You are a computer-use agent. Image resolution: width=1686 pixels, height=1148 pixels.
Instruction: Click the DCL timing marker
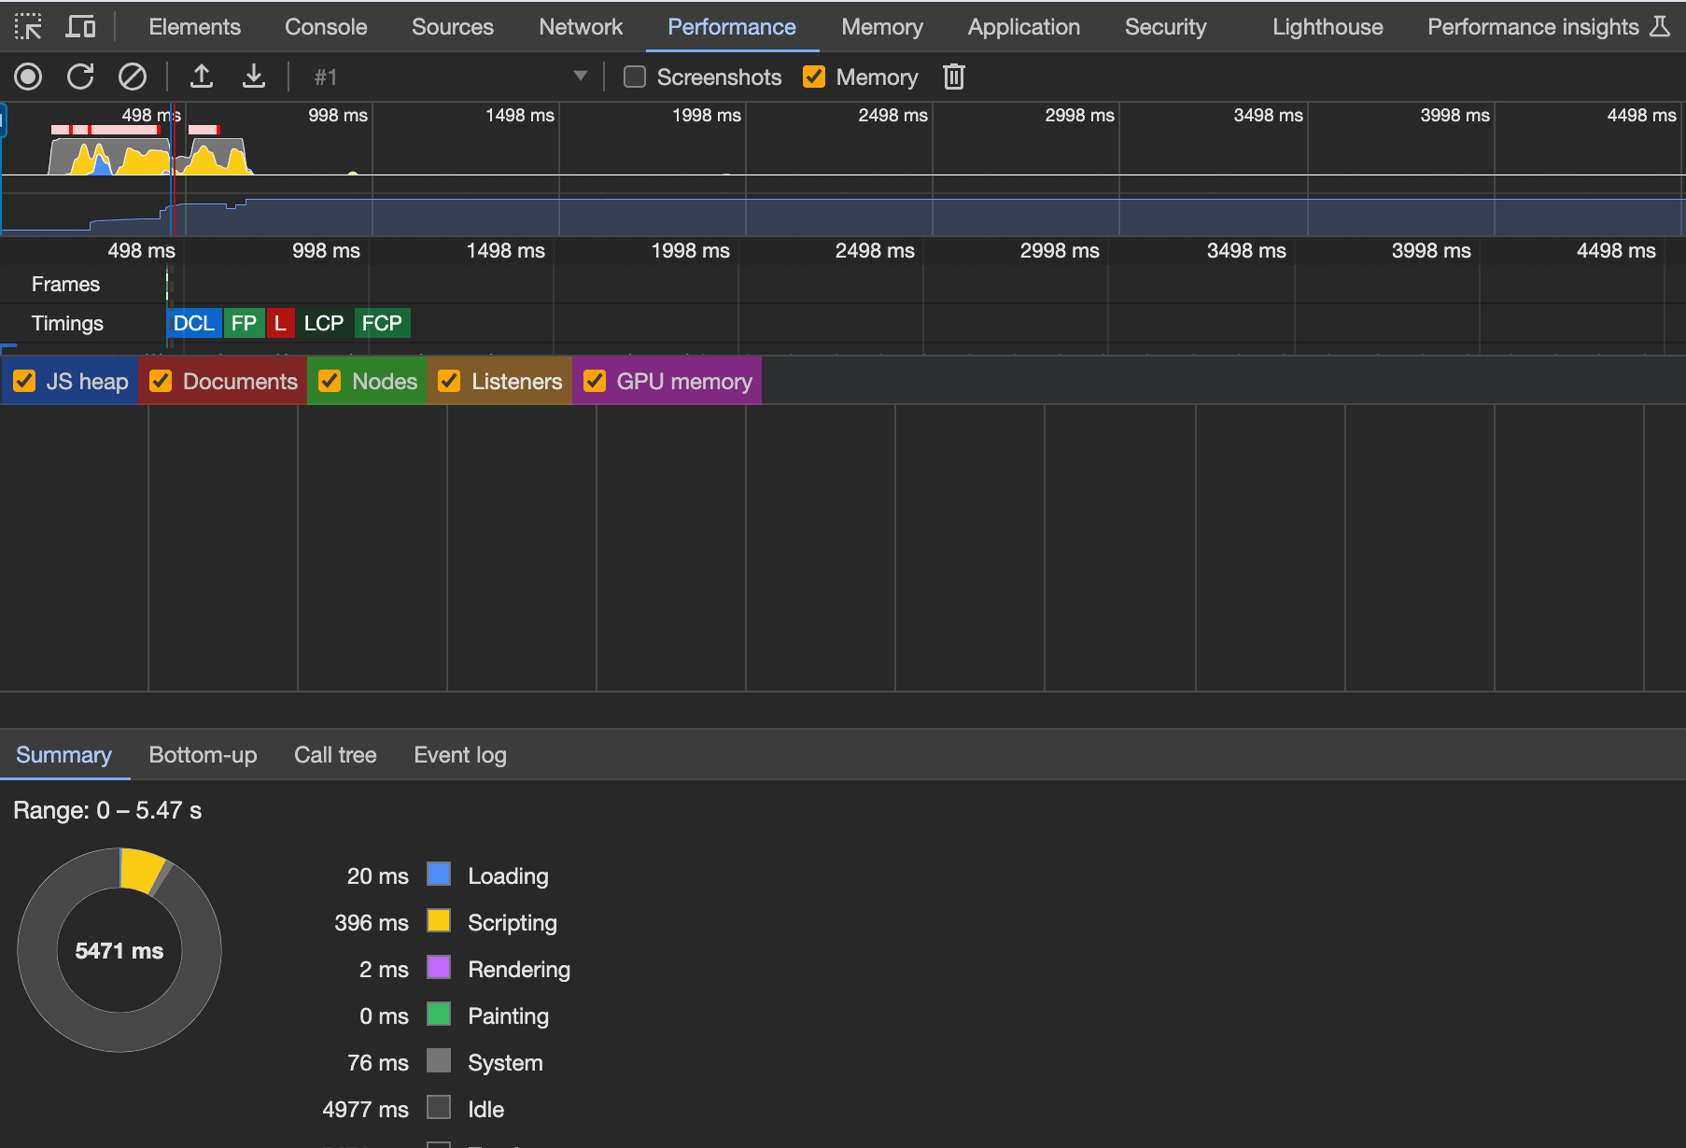tap(194, 323)
